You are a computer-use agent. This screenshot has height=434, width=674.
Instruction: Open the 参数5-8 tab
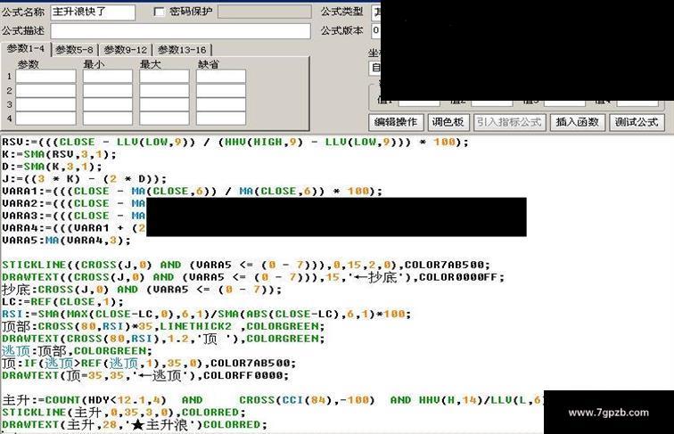(x=74, y=50)
